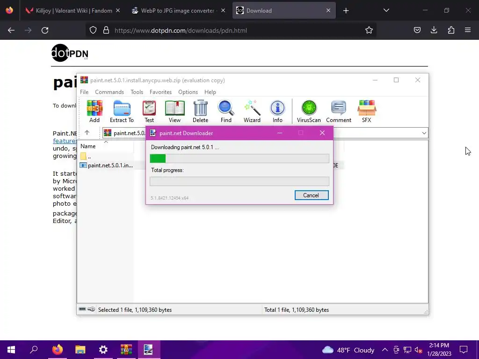
Task: Open the Commands menu
Action: [x=109, y=92]
